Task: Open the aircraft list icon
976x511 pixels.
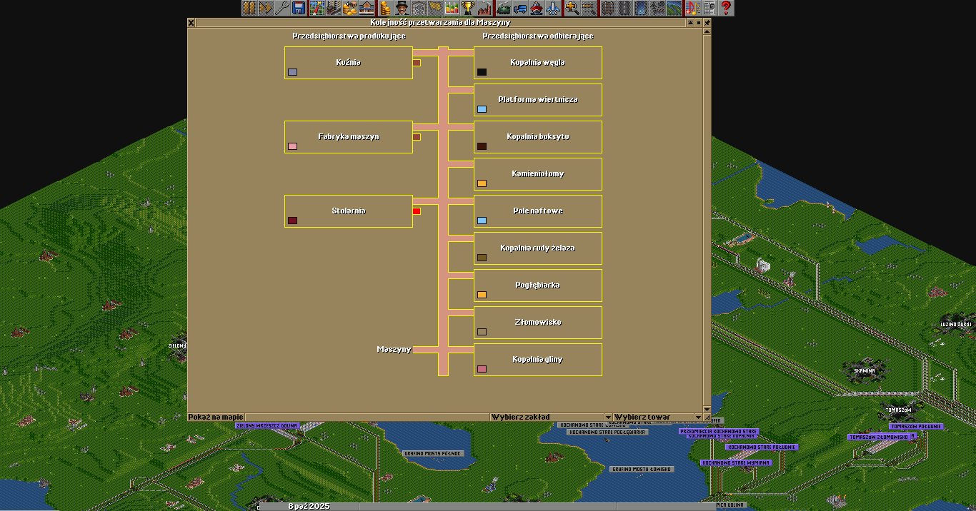Action: [x=553, y=8]
